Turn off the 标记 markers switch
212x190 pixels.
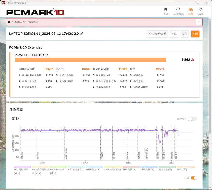point(193,178)
